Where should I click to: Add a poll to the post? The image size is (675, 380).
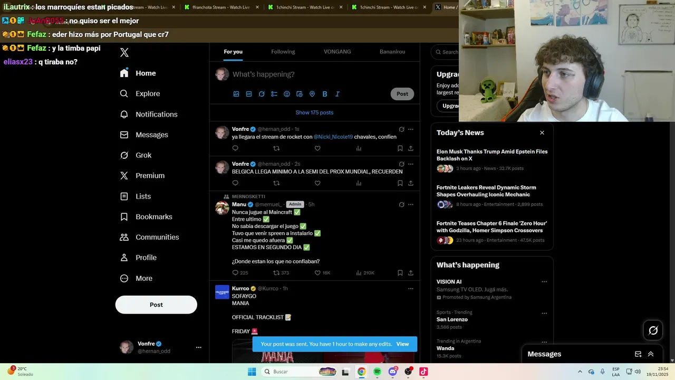pyautogui.click(x=274, y=94)
